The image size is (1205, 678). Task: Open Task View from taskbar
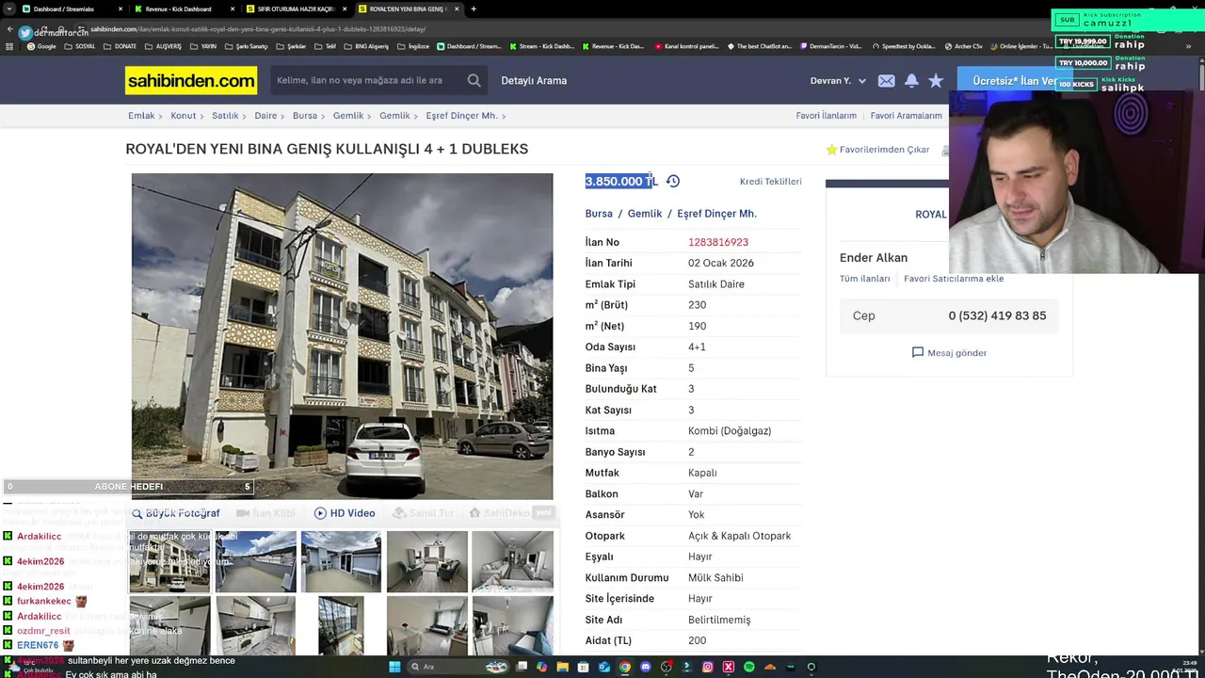[522, 667]
